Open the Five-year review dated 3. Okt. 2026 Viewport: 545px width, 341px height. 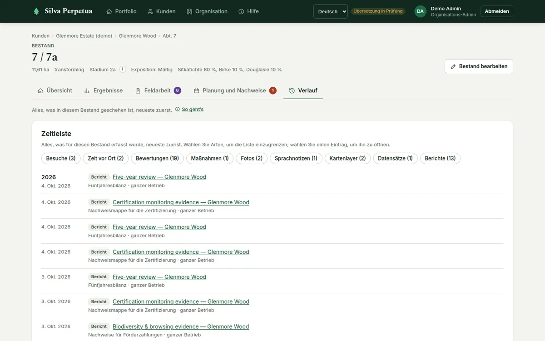click(x=159, y=277)
